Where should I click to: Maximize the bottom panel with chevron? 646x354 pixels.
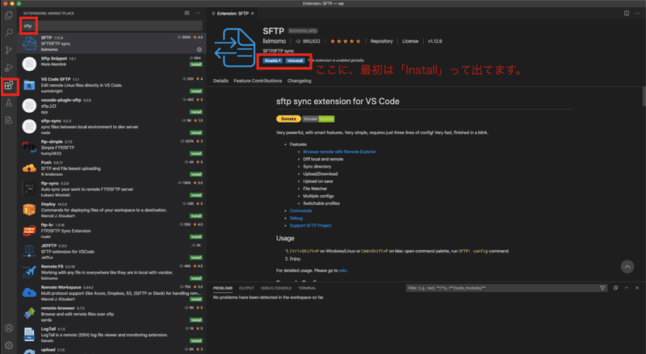627,288
